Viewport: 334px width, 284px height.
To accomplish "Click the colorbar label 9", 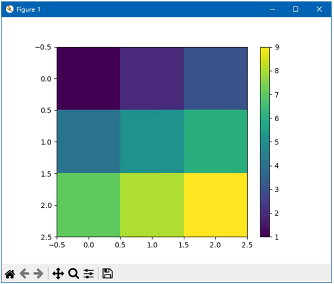I will click(277, 47).
